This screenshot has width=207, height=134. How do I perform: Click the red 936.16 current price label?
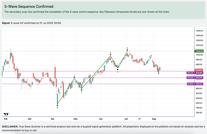[199, 70]
